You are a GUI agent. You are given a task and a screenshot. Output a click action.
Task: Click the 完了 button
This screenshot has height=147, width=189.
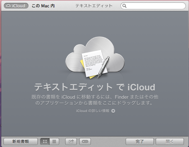point(140,142)
